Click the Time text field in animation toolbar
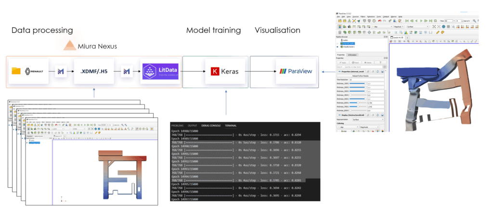The width and height of the screenshot is (493, 207). (x=449, y=21)
